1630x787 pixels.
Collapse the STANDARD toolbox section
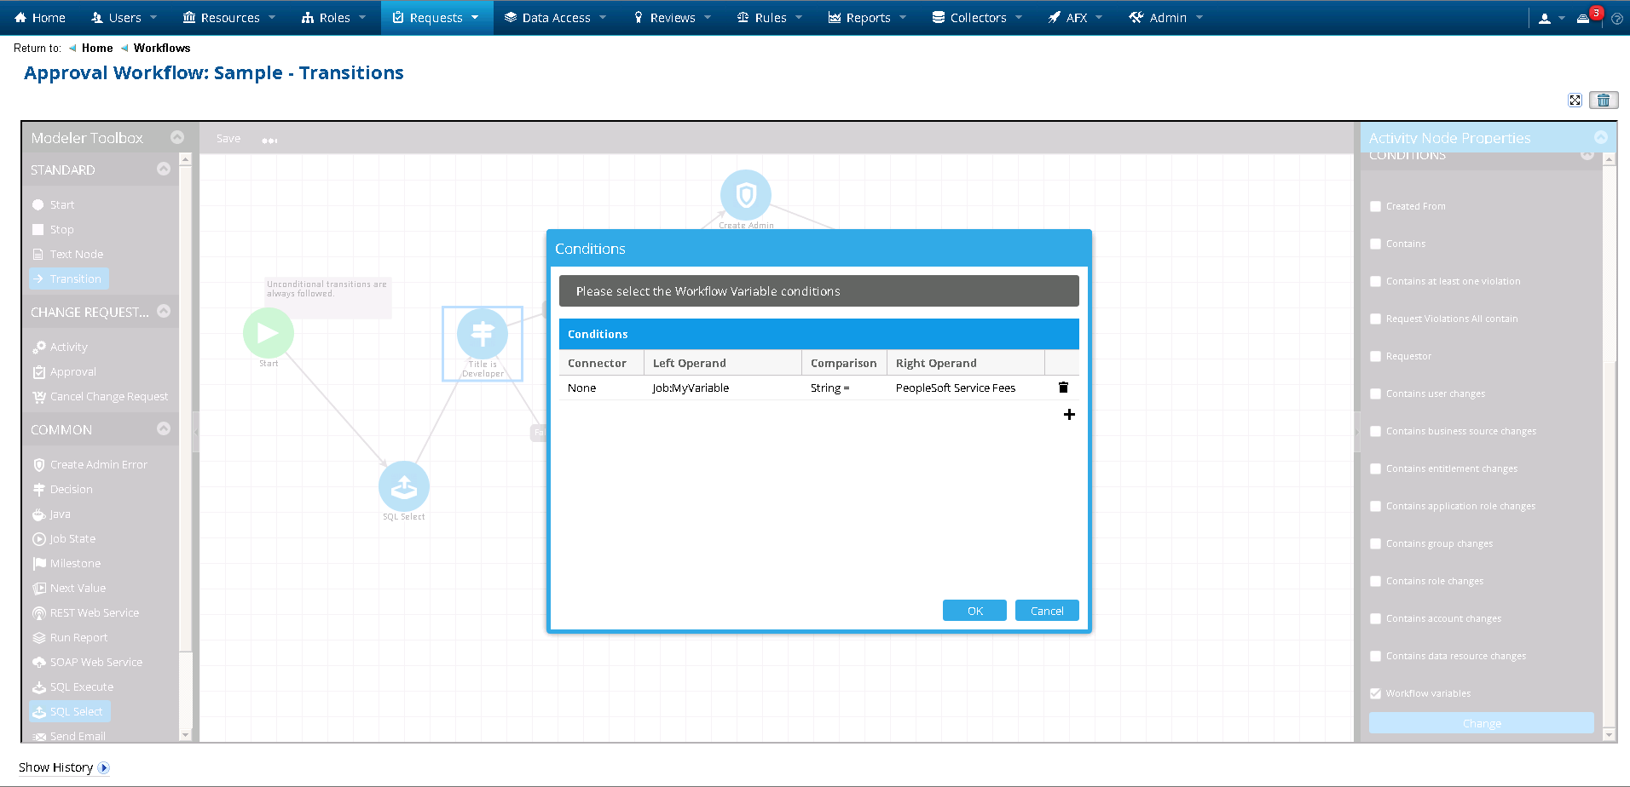point(164,169)
